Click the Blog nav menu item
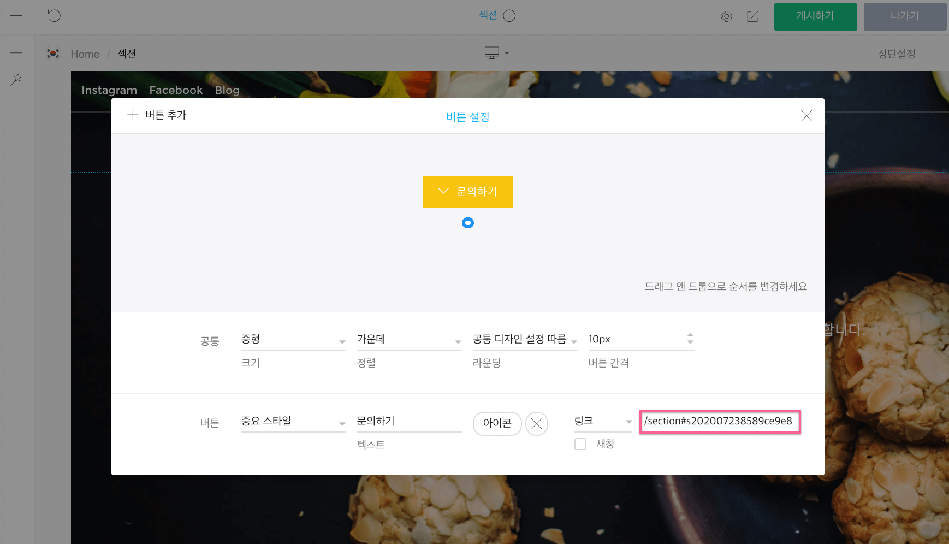 227,90
